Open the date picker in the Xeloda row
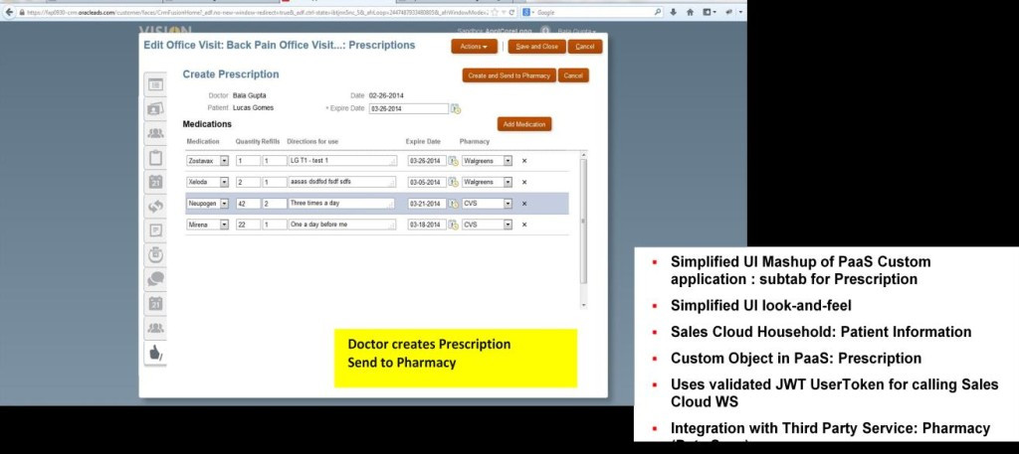This screenshot has width=1019, height=454. (454, 182)
